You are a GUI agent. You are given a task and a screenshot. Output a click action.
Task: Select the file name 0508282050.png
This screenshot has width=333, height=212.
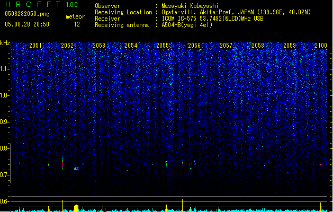point(27,14)
